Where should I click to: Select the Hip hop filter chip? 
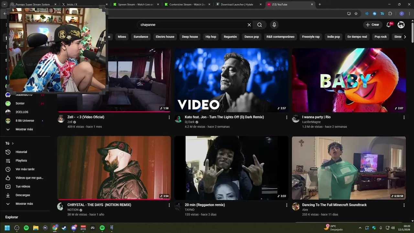coord(211,37)
